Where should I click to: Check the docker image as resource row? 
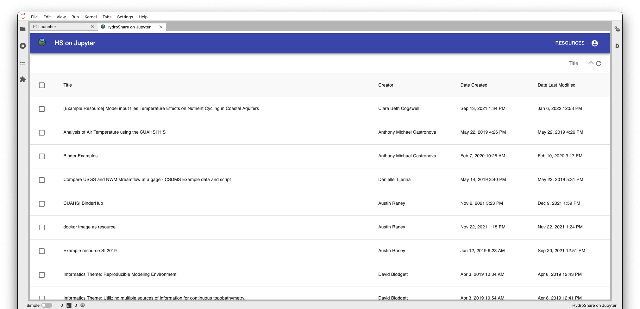click(42, 227)
